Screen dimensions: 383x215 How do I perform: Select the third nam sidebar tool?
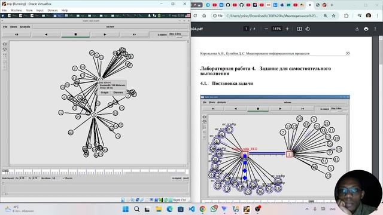(x=5, y=56)
